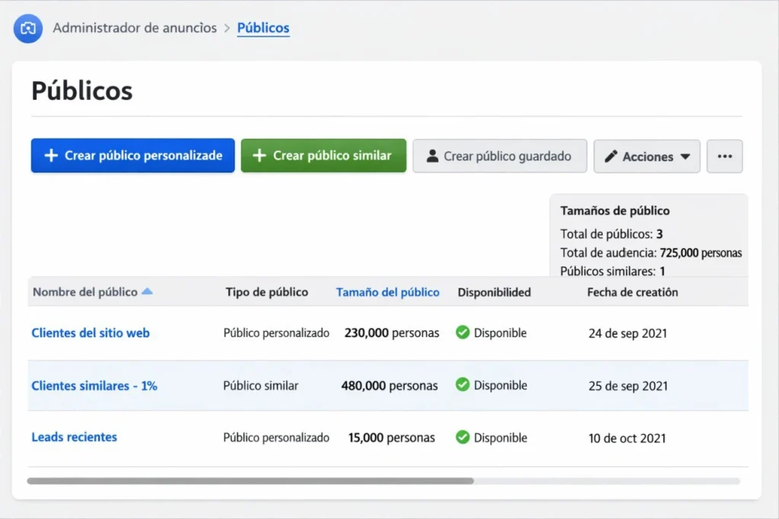Open the Clientes del sitio web audience

(x=90, y=333)
